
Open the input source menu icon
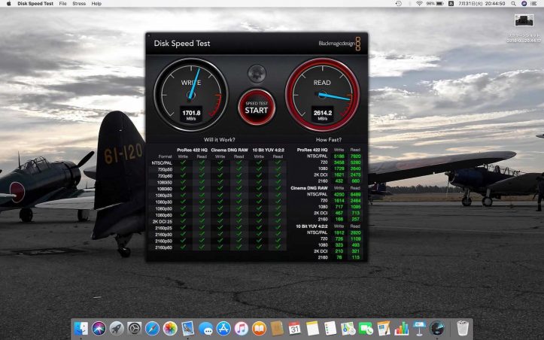pos(451,4)
